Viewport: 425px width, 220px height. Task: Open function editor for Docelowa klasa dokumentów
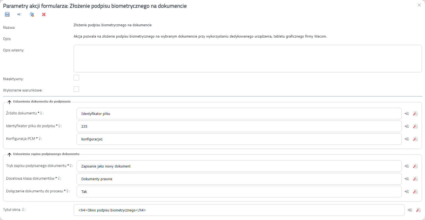(415, 179)
